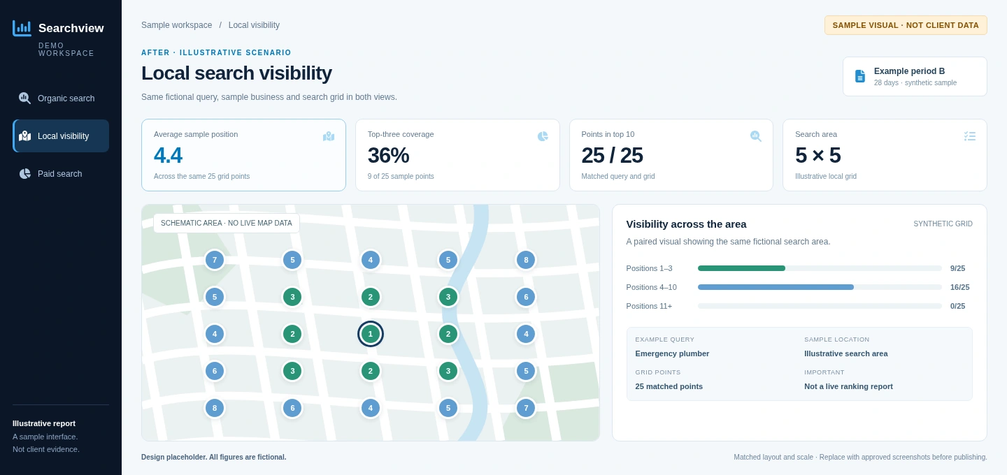This screenshot has width=1007, height=475.
Task: Click the 36% coverage value
Action: (388, 155)
